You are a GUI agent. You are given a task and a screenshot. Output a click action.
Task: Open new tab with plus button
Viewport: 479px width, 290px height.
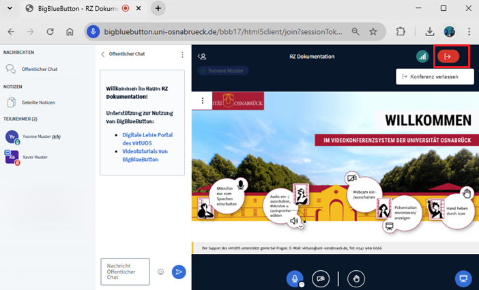[x=158, y=9]
